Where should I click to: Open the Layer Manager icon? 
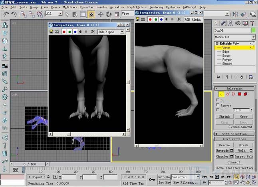[x=253, y=14]
